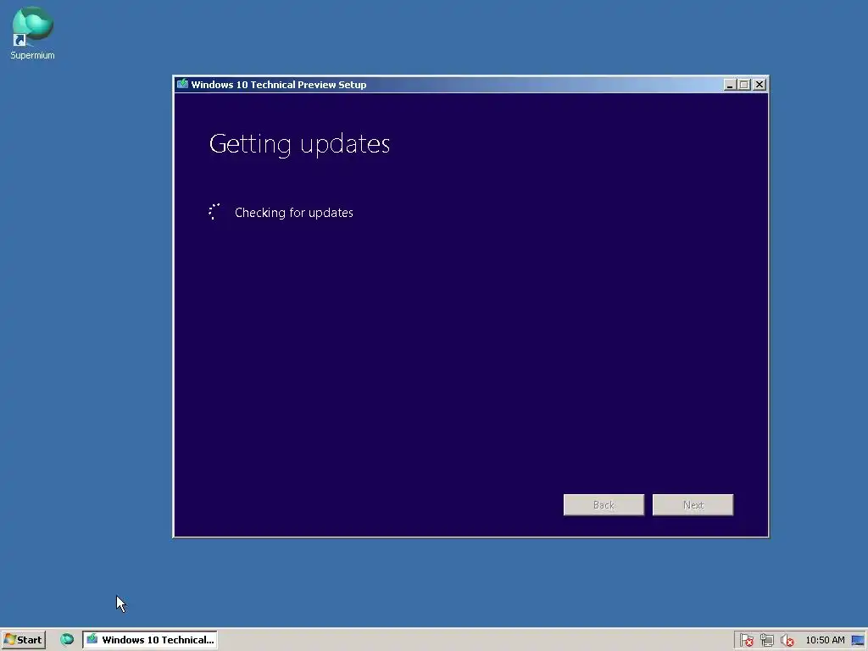868x651 pixels.
Task: Maximize the setup window
Action: [744, 84]
